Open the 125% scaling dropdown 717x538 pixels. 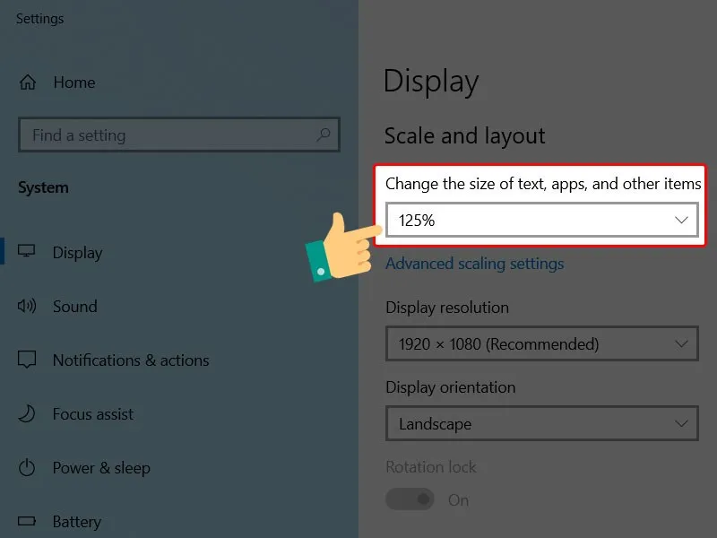point(541,220)
